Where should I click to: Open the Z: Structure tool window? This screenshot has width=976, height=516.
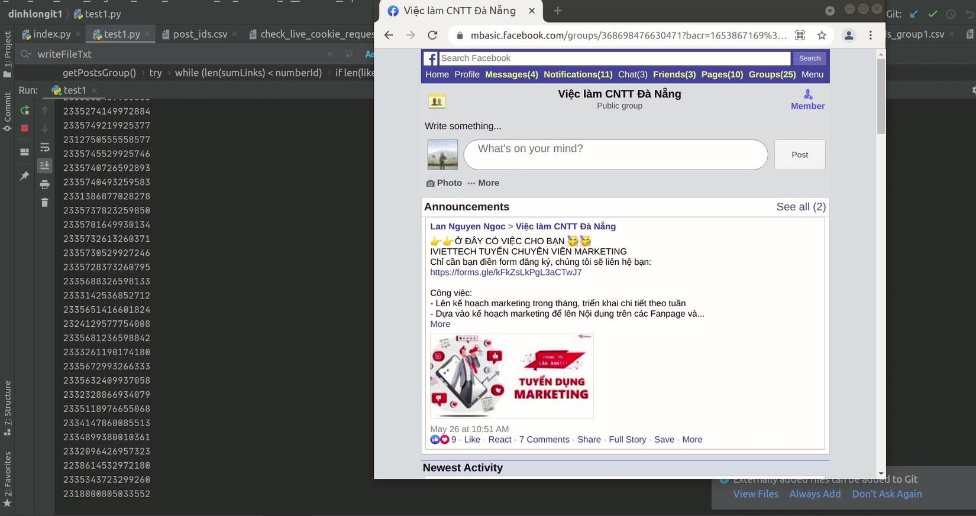point(7,408)
